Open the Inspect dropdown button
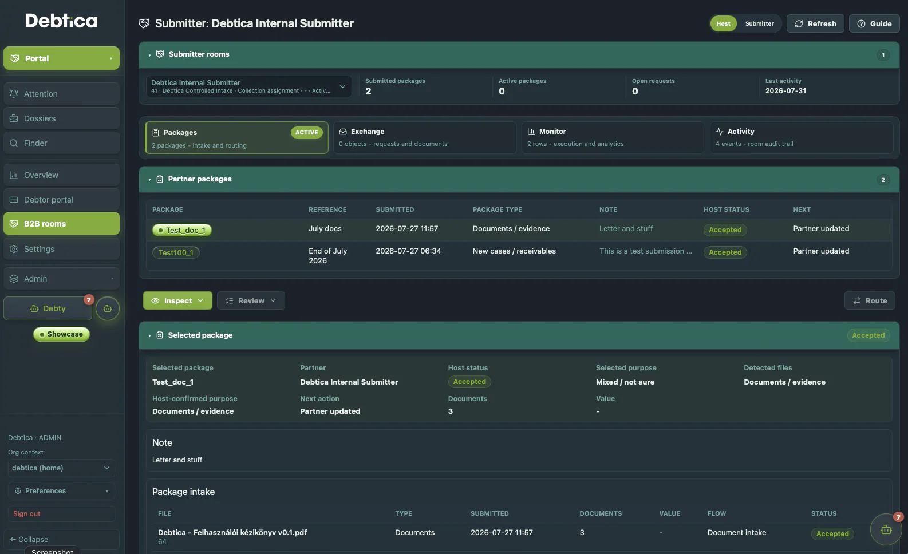 coord(177,300)
